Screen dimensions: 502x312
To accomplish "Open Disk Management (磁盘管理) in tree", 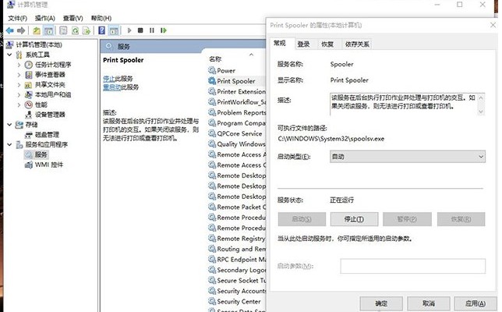I will point(47,134).
